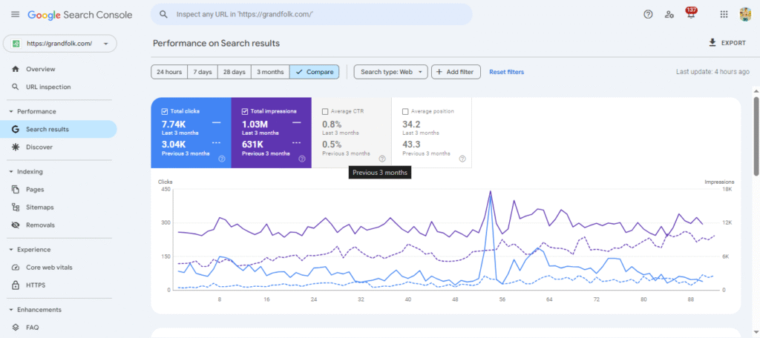The height and width of the screenshot is (338, 760).
Task: Click help icon in Average position card
Action: (x=462, y=159)
